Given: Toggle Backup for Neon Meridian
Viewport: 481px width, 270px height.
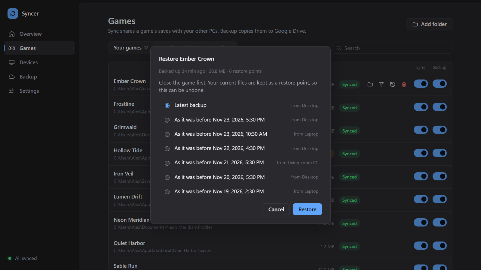Looking at the screenshot, I should (x=440, y=222).
